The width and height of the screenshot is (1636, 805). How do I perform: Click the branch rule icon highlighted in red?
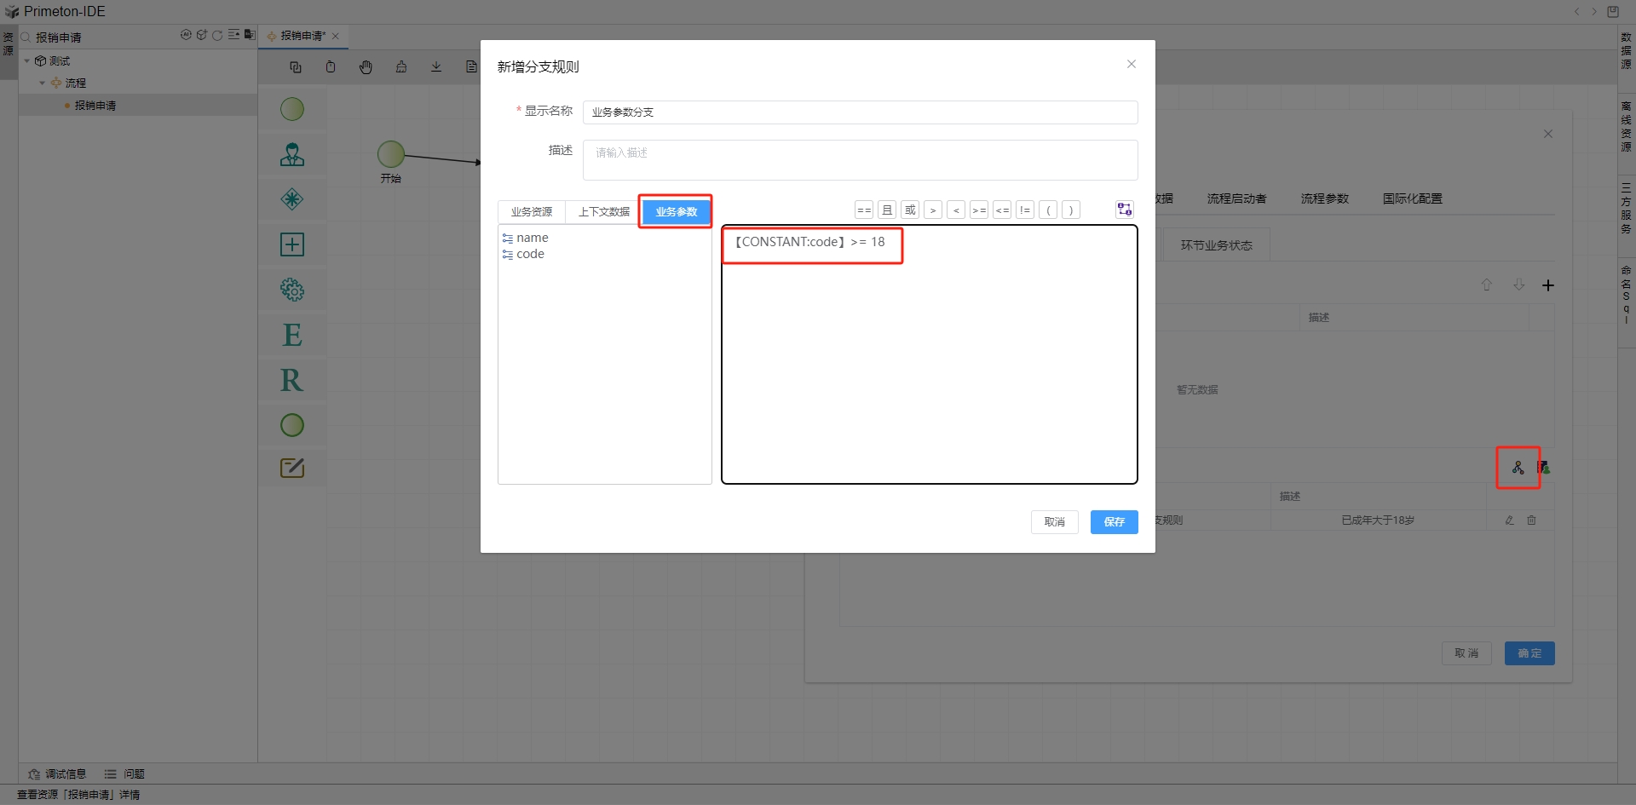pos(1518,468)
